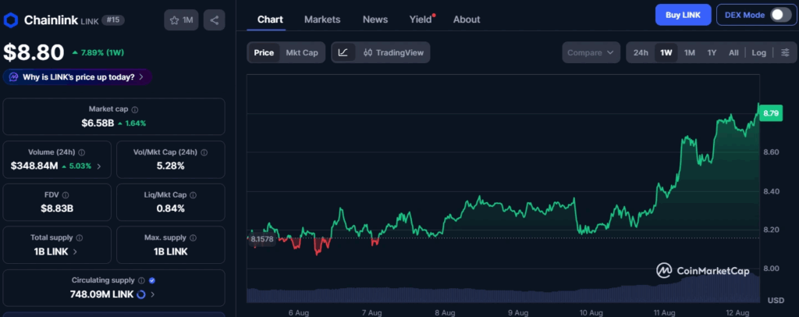
Task: Click the $8.80 price value
Action: point(34,52)
